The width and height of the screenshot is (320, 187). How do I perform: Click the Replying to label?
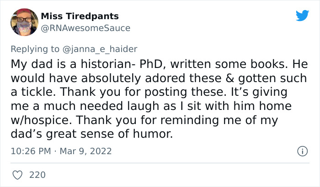point(35,49)
